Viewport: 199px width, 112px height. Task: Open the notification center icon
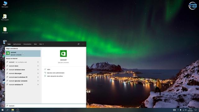click(x=196, y=110)
